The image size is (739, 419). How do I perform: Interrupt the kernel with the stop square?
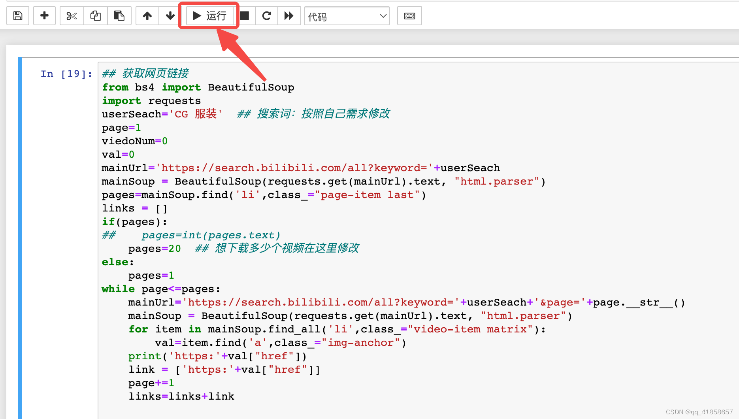245,16
